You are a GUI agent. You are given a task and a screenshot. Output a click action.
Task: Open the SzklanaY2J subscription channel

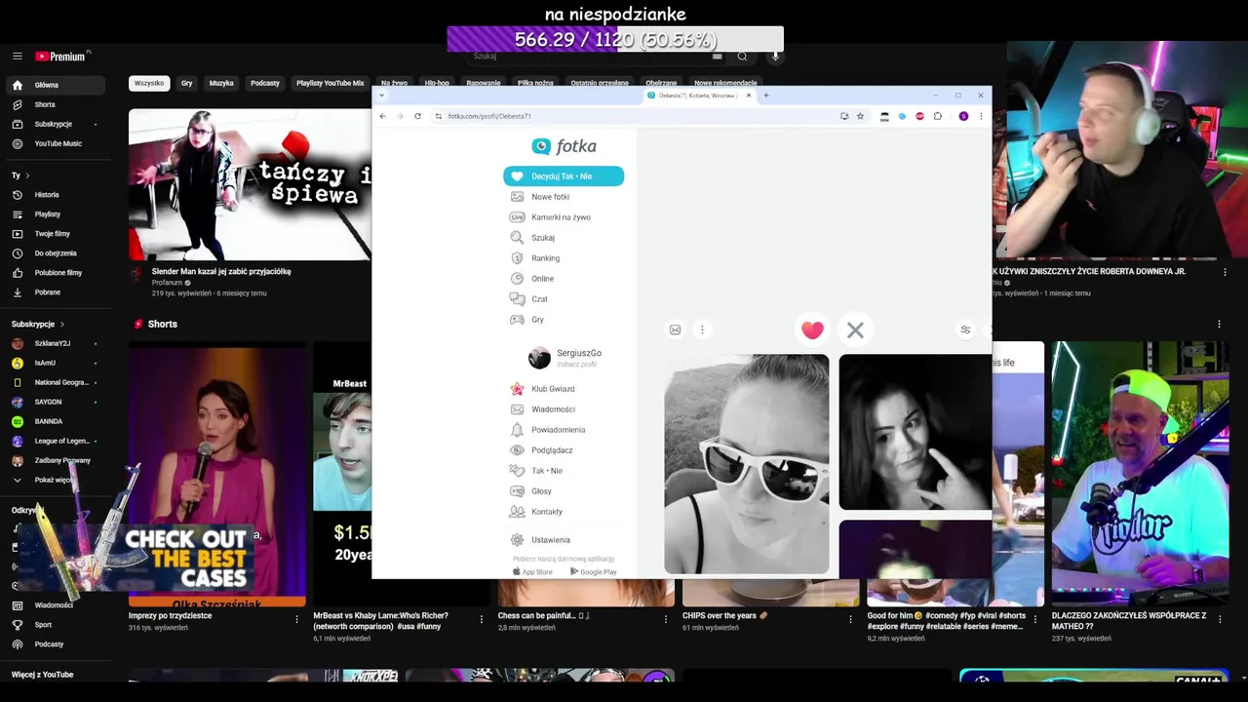(x=54, y=343)
